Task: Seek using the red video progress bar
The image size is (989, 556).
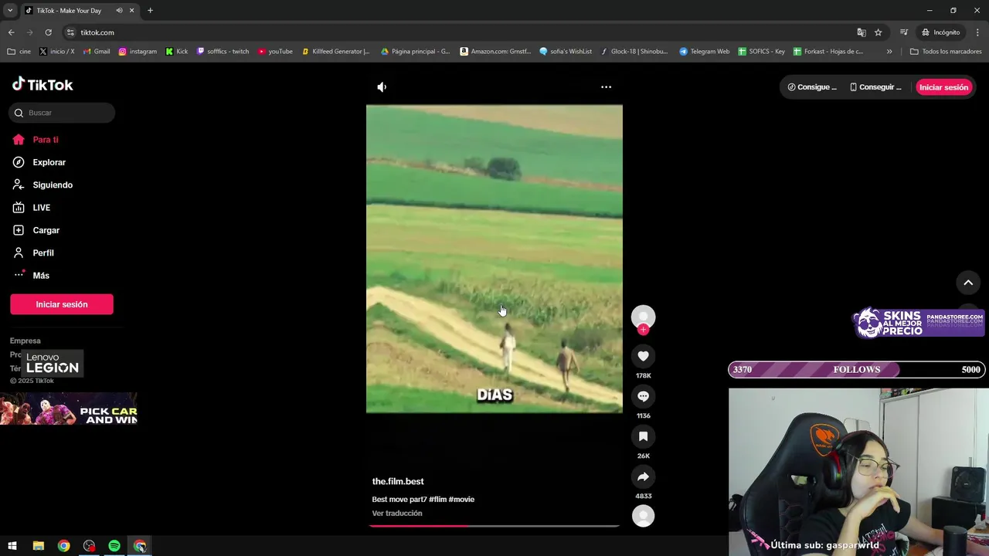Action: (494, 526)
